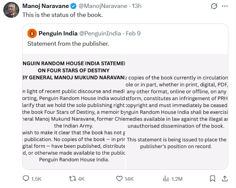The image size is (236, 188).
Task: Open the Penguin India quoted account name
Action: tap(58, 33)
